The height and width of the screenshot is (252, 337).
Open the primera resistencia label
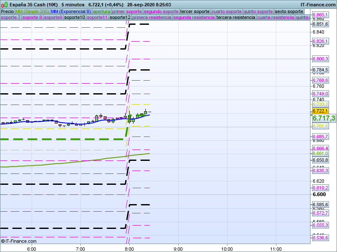[x=152, y=18]
